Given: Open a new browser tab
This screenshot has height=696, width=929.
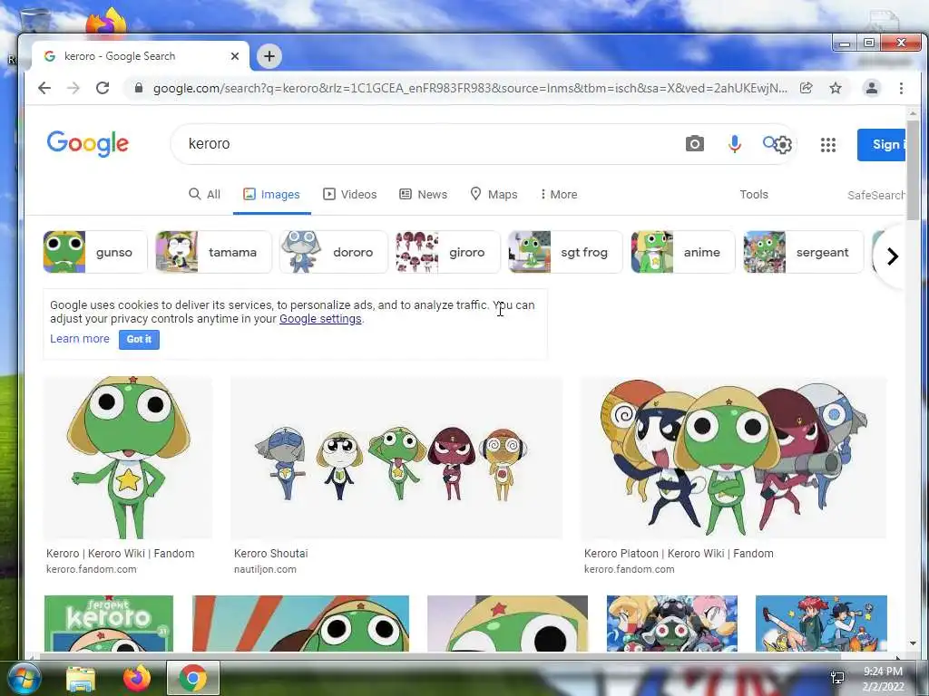Looking at the screenshot, I should 269,56.
